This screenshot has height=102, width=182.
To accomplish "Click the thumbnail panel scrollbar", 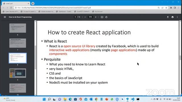I will (x=35, y=58).
